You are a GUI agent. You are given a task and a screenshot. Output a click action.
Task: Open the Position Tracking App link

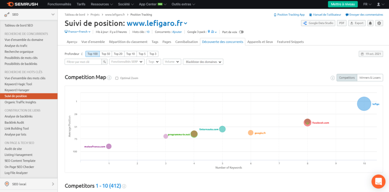[289, 15]
